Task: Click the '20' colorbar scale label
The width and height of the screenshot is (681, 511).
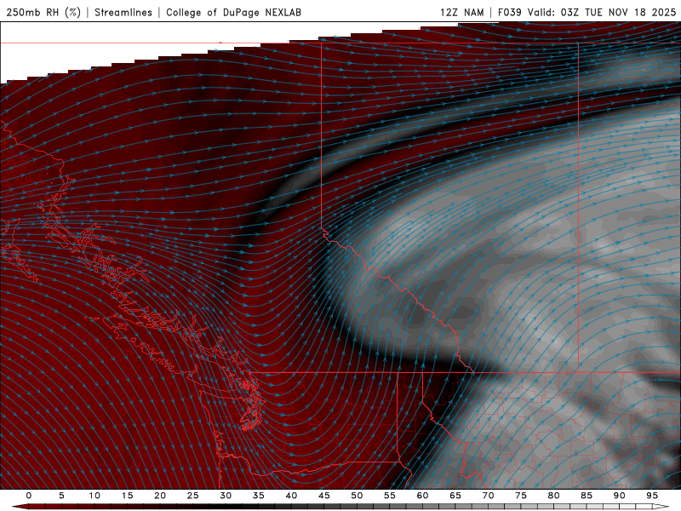Action: pyautogui.click(x=160, y=496)
